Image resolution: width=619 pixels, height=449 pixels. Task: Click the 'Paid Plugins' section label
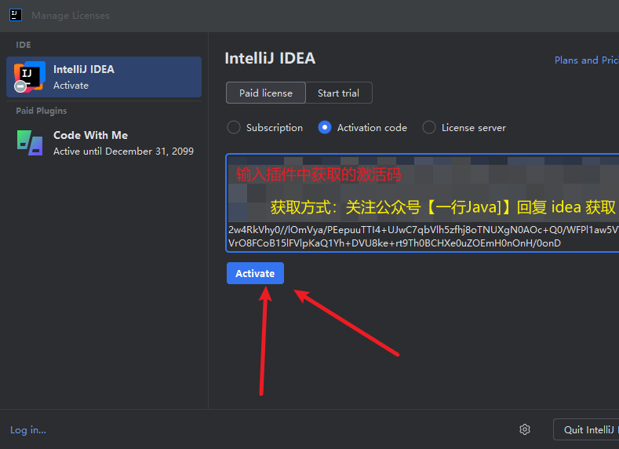42,111
